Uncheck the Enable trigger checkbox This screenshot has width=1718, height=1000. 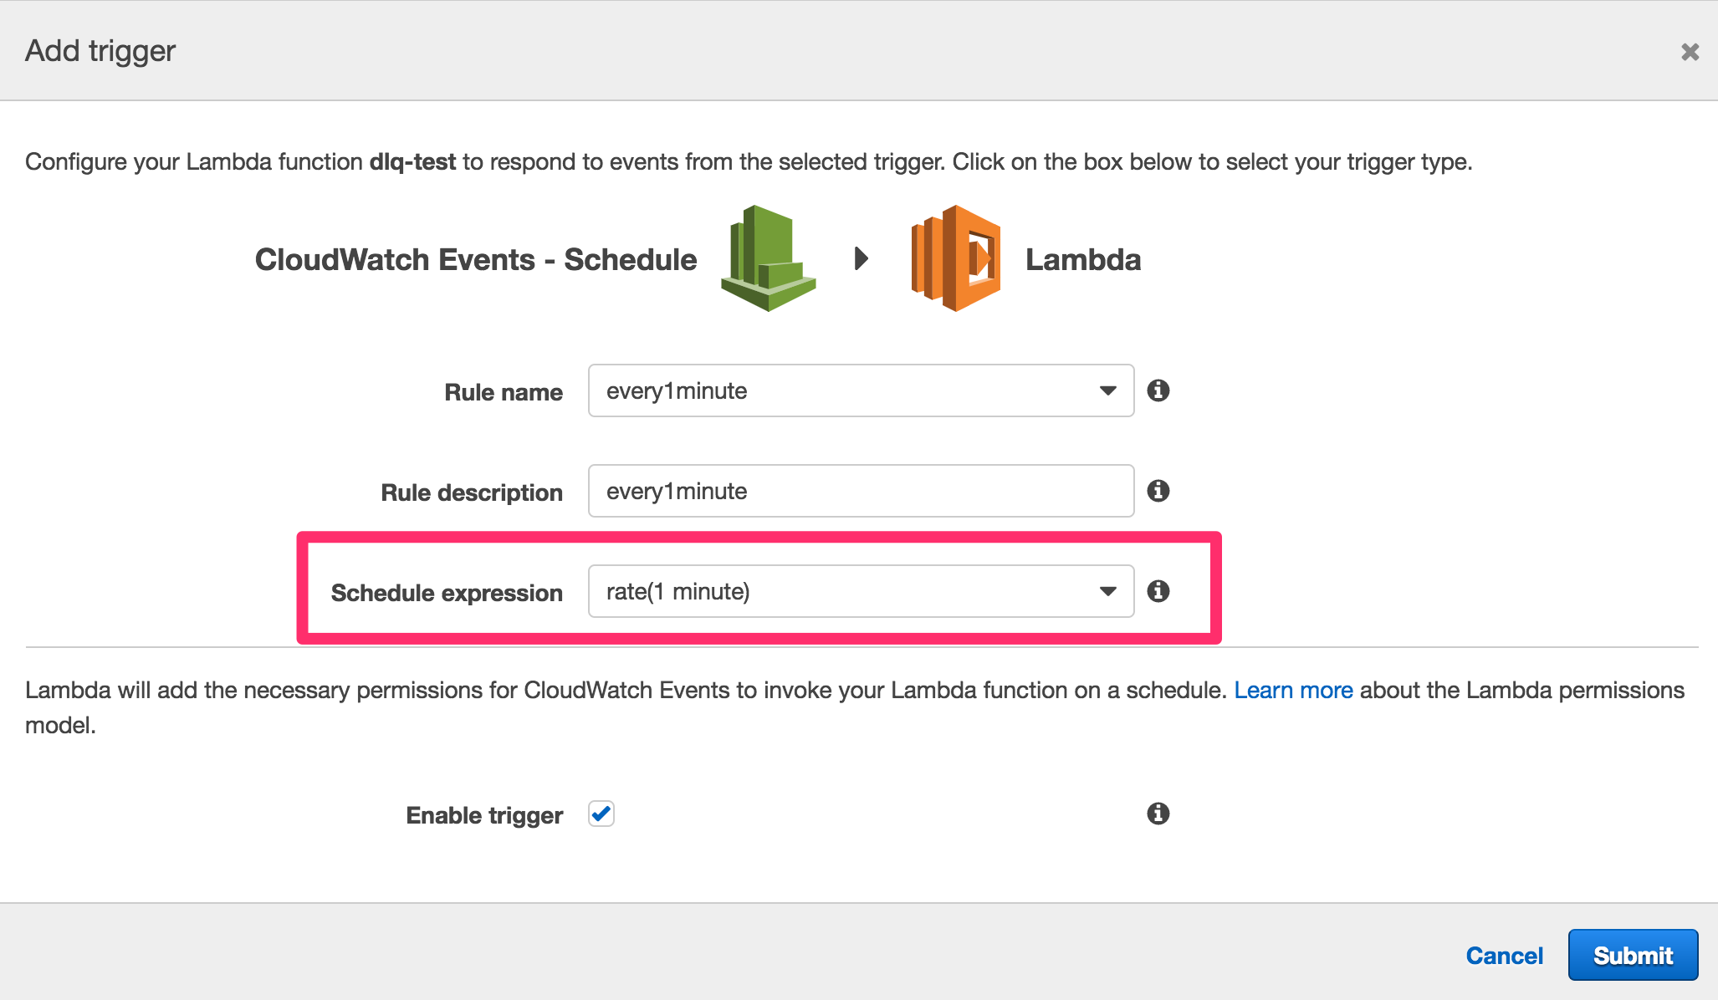point(600,814)
